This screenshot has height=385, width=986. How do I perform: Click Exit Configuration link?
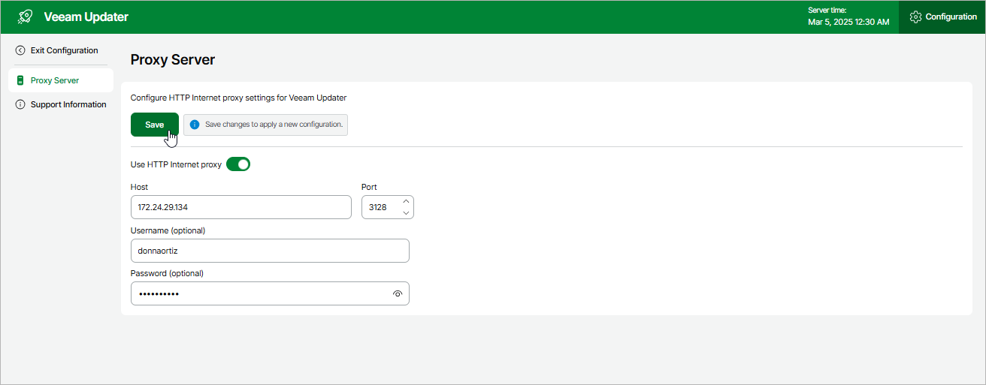(x=64, y=50)
